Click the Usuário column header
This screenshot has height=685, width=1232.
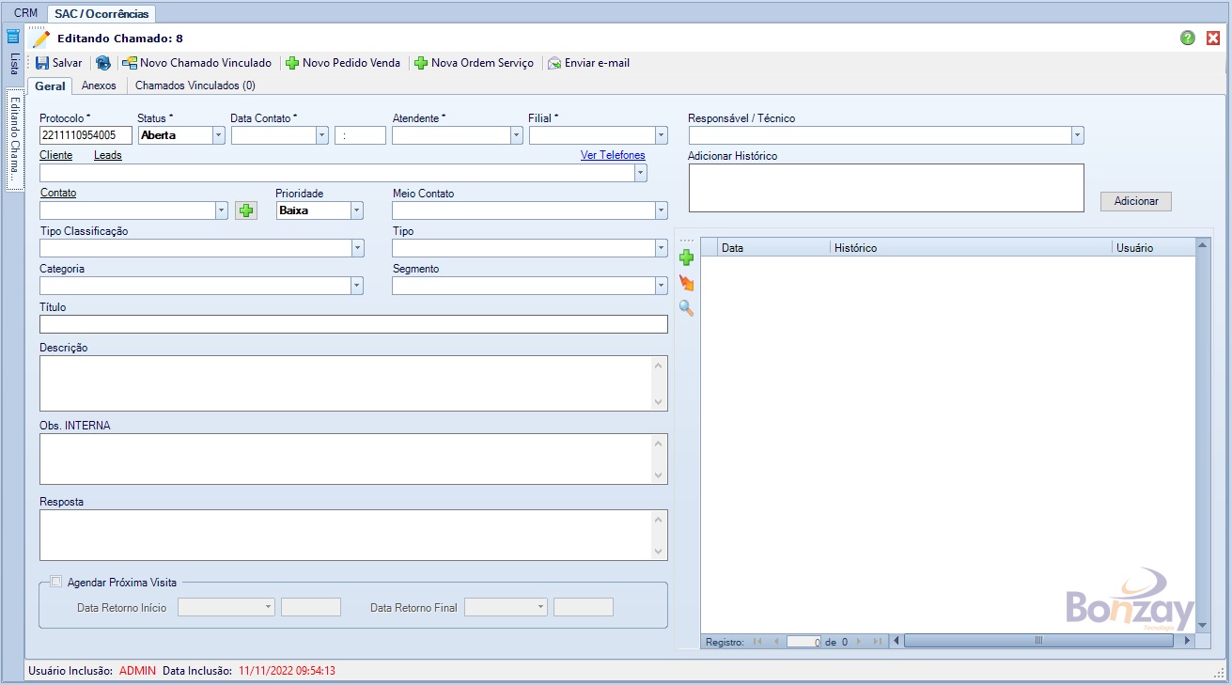tap(1154, 248)
